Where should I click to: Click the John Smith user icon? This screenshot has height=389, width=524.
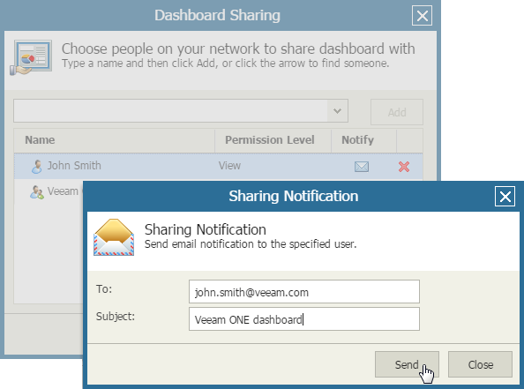click(x=37, y=167)
